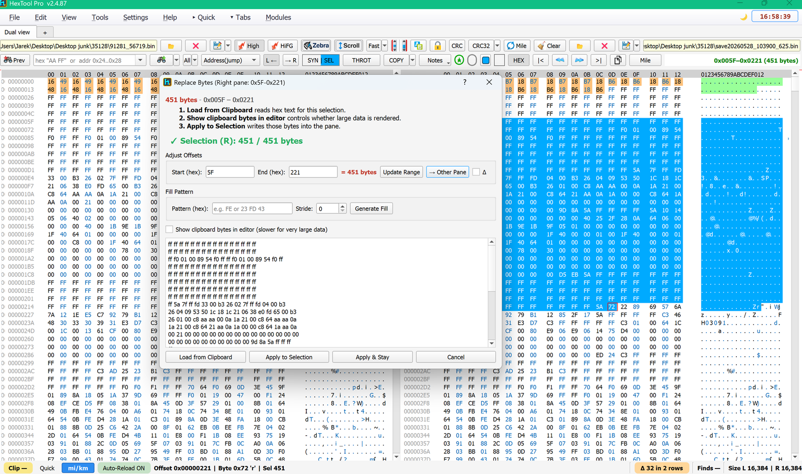The width and height of the screenshot is (802, 474).
Task: Open the dialog help question mark
Action: [465, 82]
